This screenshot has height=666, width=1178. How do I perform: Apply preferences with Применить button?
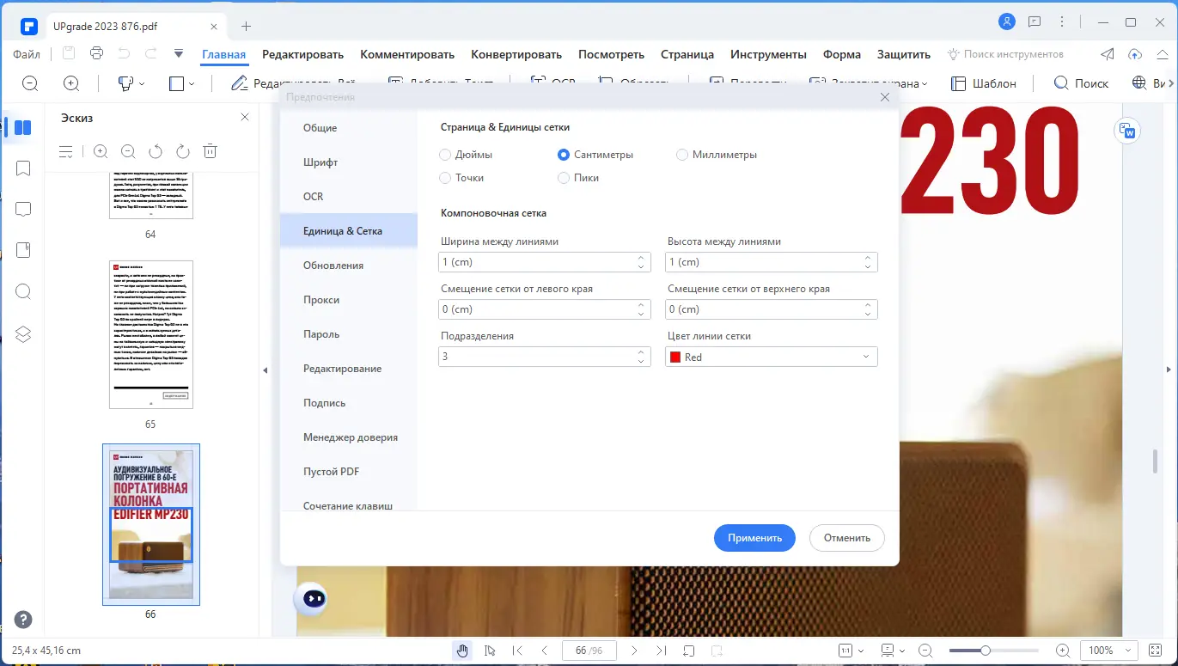tap(754, 537)
